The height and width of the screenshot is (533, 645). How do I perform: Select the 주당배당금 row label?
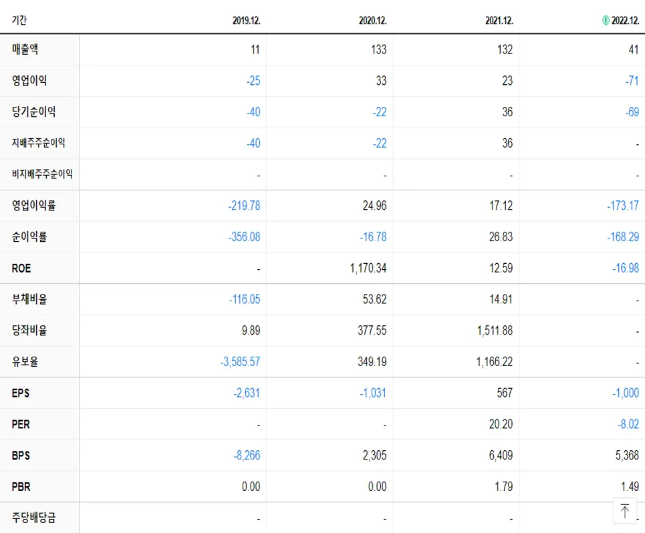coord(32,517)
